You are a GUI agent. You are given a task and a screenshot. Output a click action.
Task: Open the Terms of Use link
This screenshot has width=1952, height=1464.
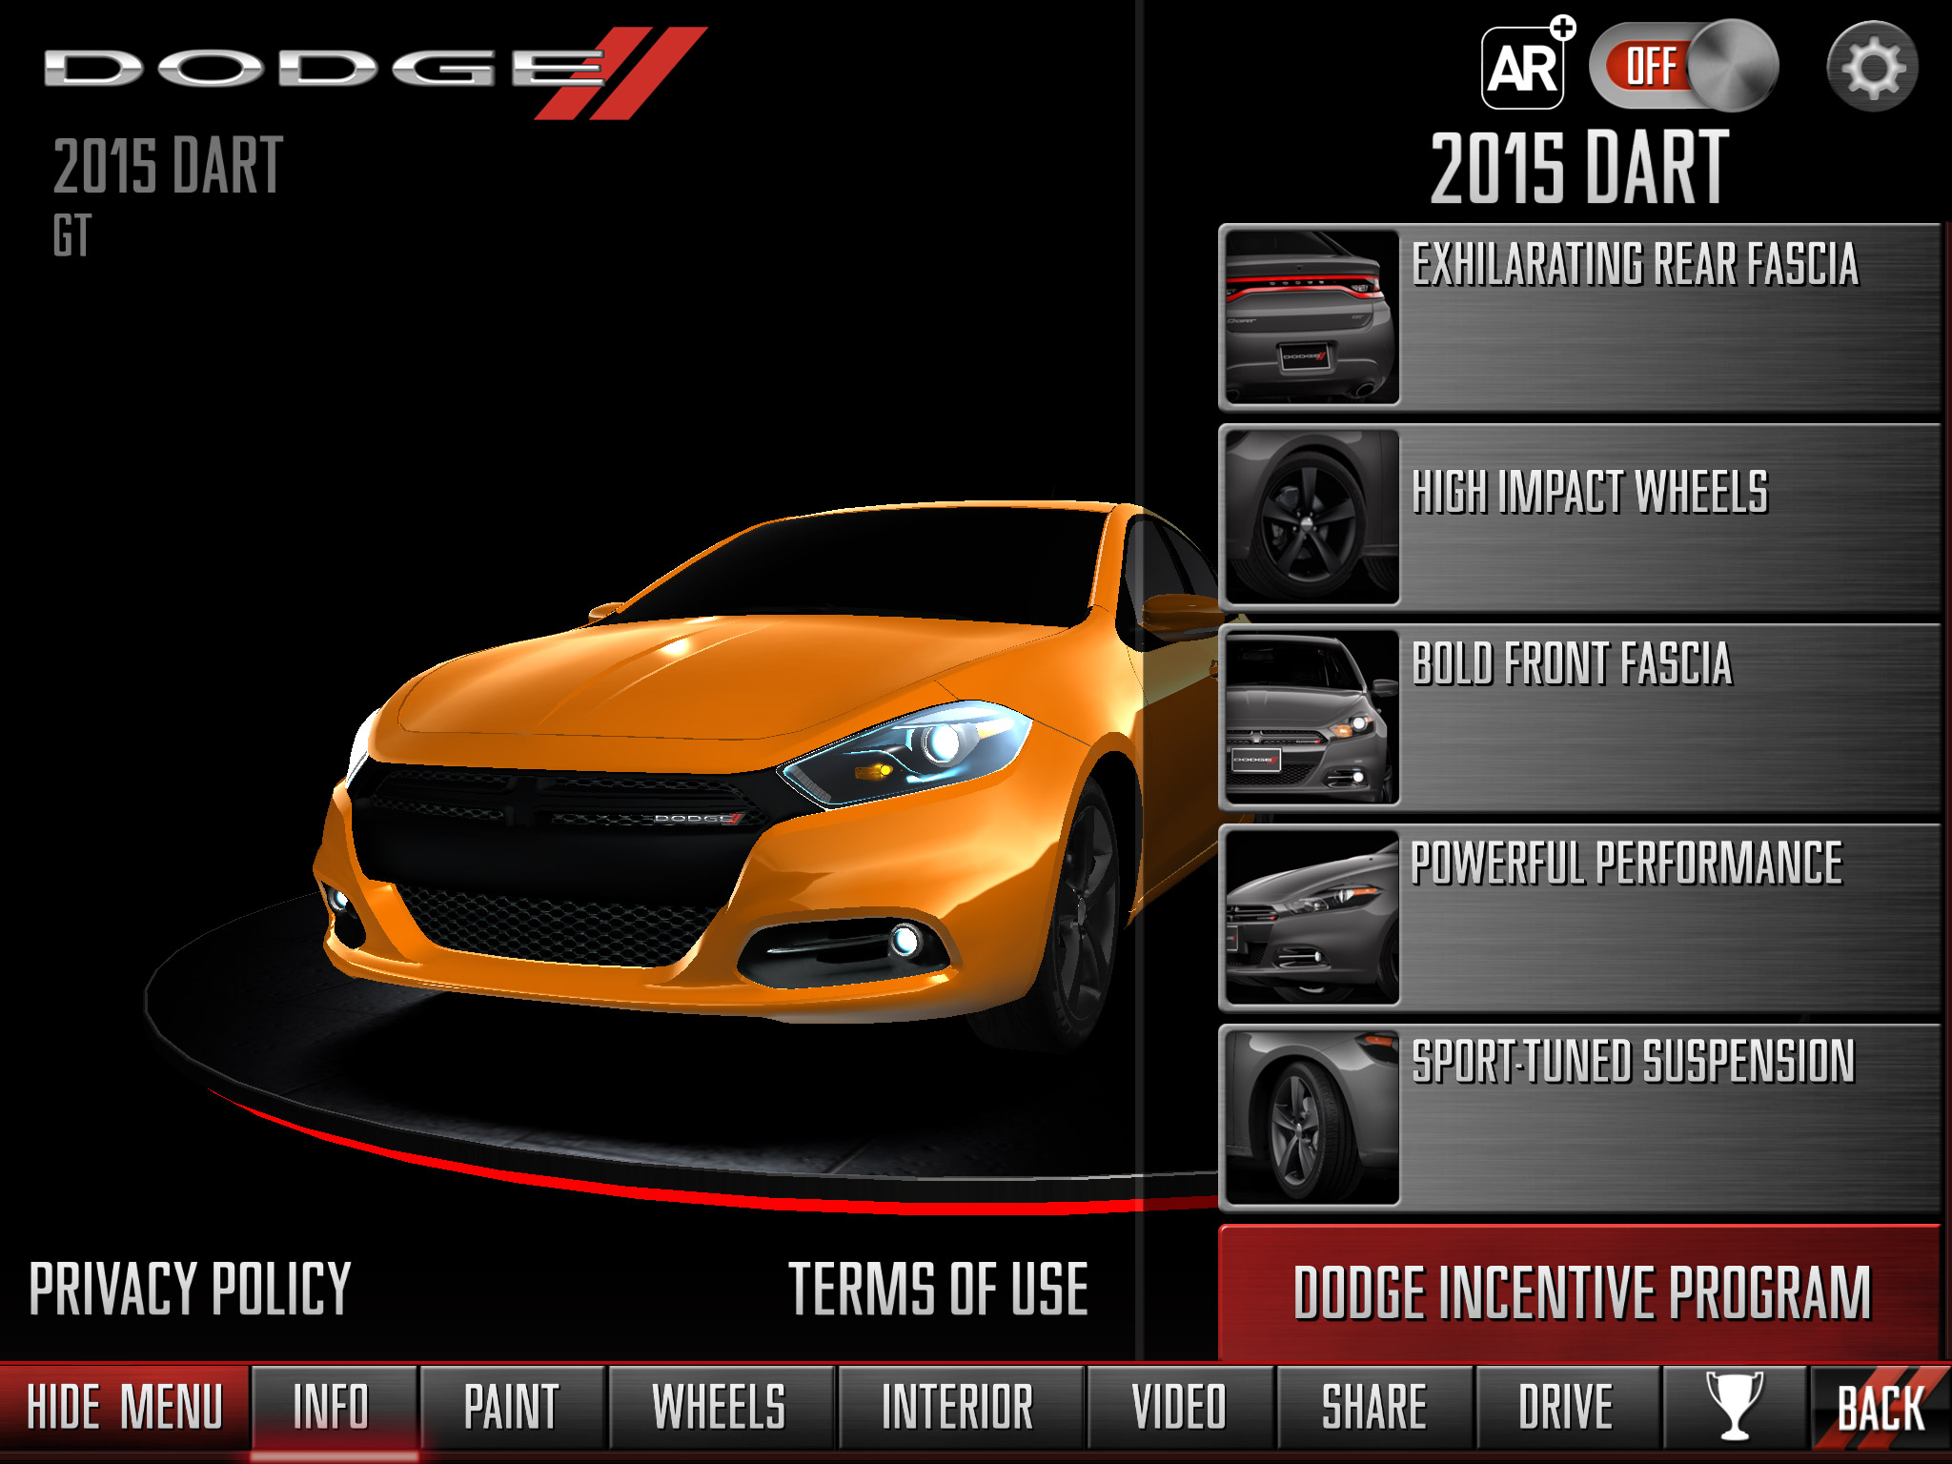[939, 1289]
